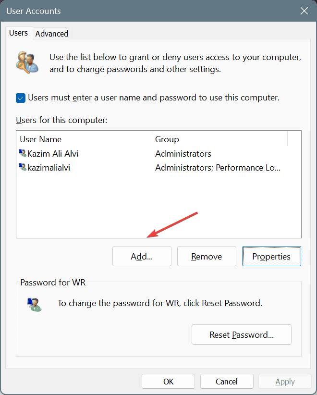Sort by the User Name column header
The height and width of the screenshot is (395, 317).
click(x=84, y=139)
